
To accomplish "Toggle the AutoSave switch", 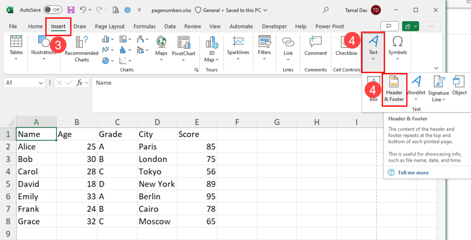I will pyautogui.click(x=52, y=10).
